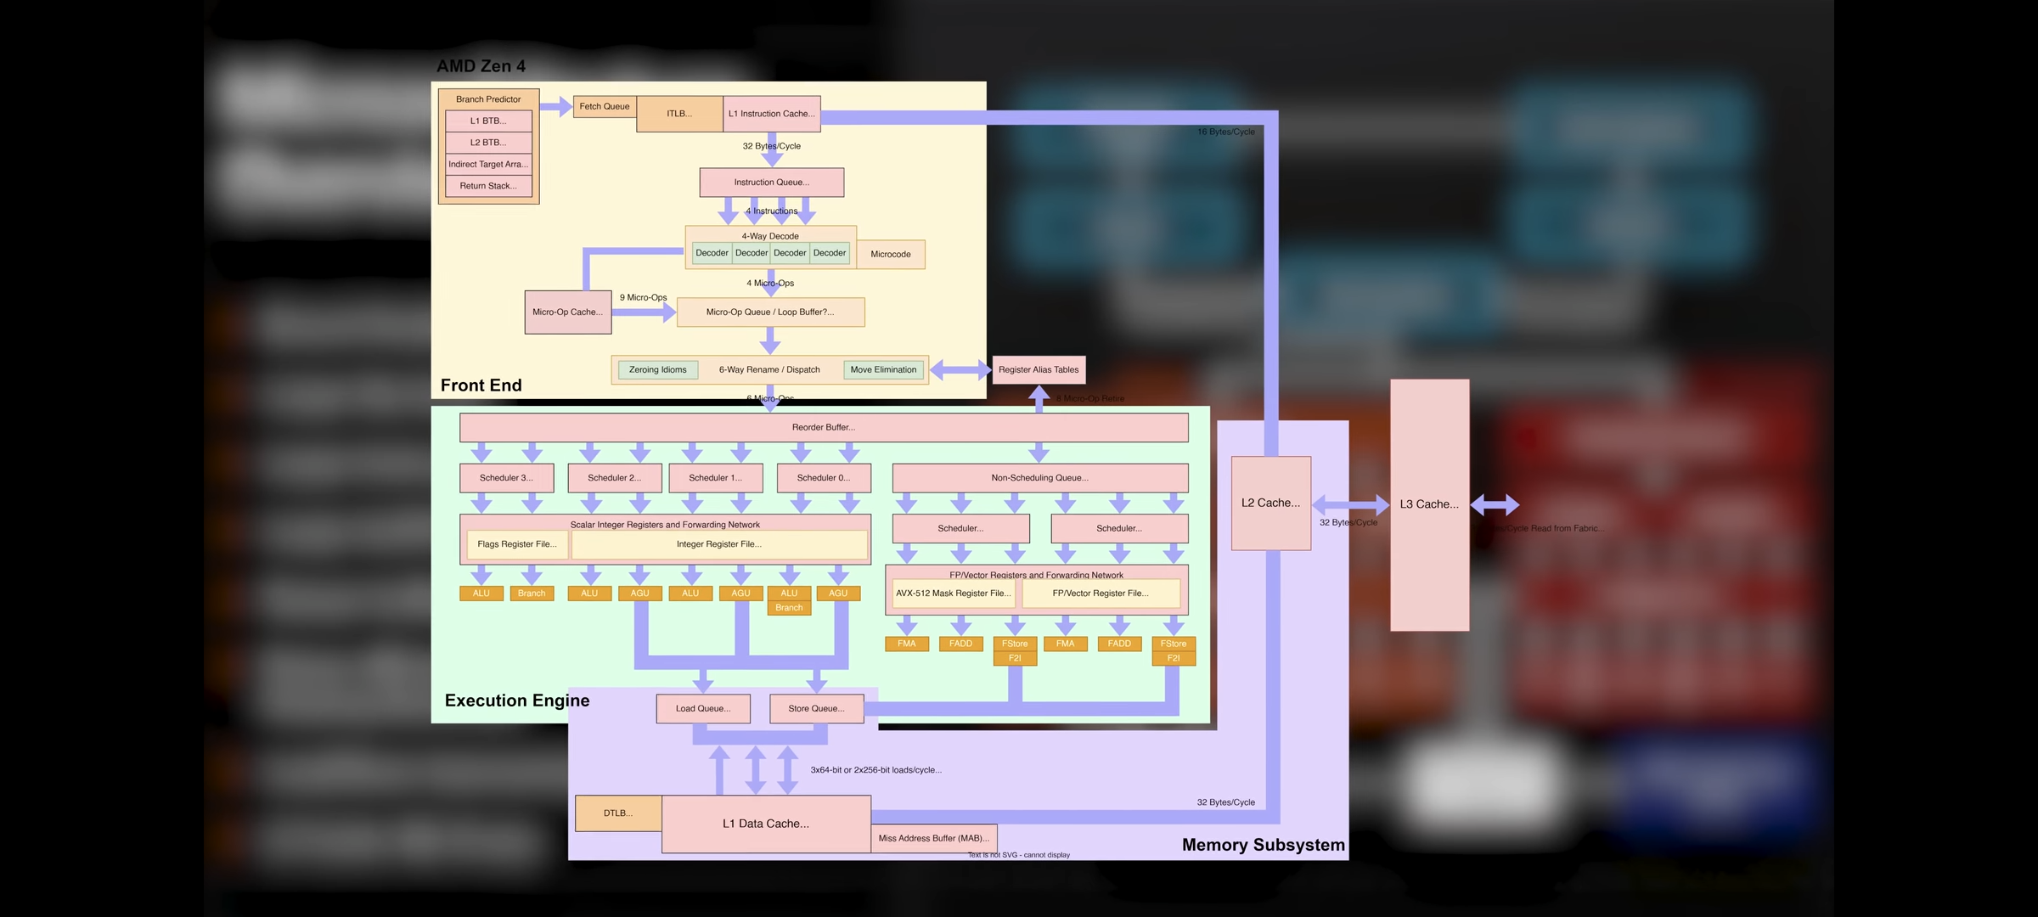Click the "Micro-Op Queue / Loop Buffer?..." box
Viewport: 2038px width, 917px height.
770,312
